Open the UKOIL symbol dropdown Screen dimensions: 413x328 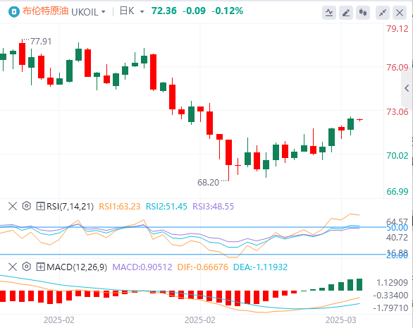[89, 12]
